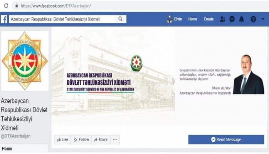Share the page using the Share button
The width and height of the screenshot is (269, 154).
[x=101, y=140]
